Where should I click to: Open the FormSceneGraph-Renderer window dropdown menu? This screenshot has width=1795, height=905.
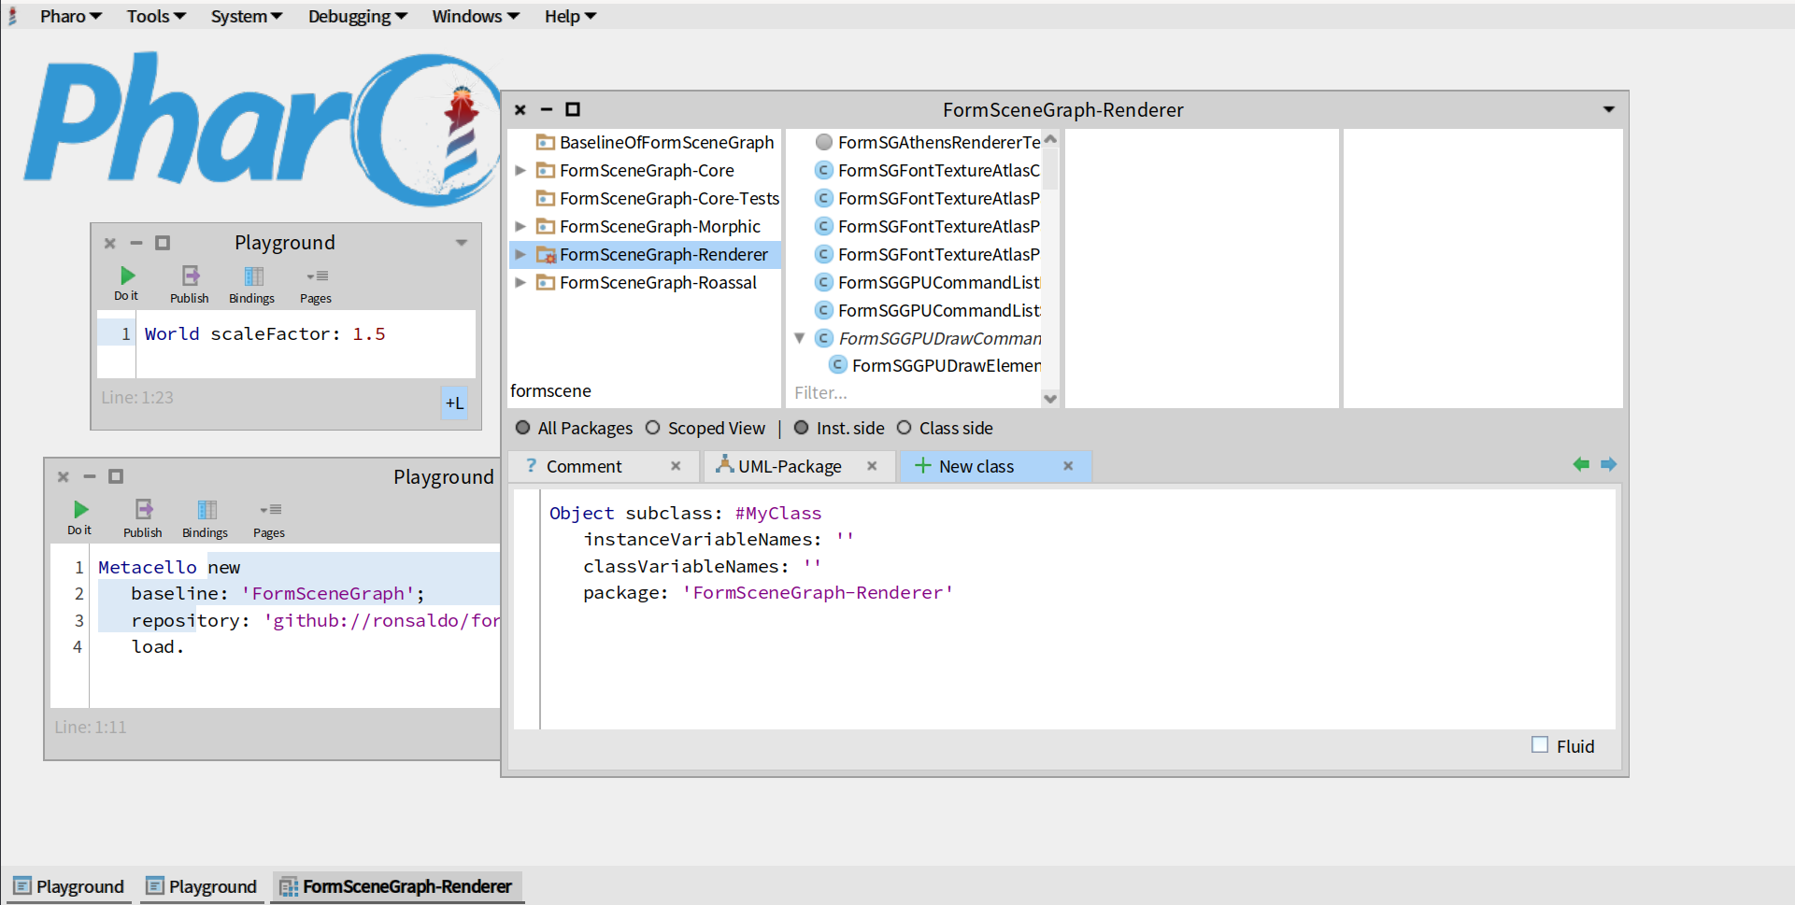point(1608,109)
